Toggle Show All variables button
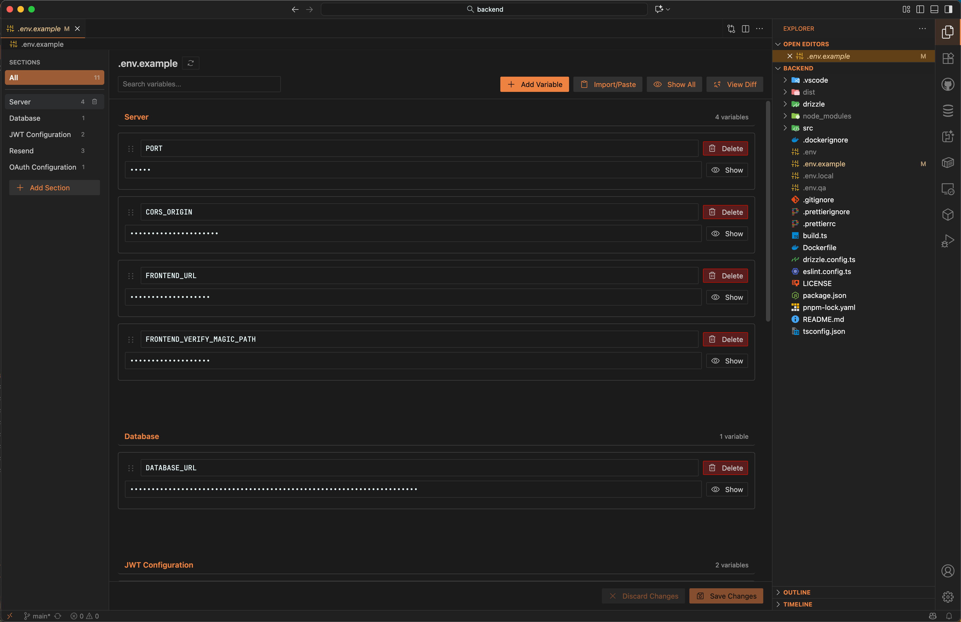This screenshot has width=961, height=622. 674,85
